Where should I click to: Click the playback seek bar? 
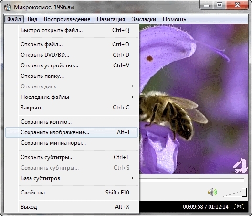[x=192, y=179]
